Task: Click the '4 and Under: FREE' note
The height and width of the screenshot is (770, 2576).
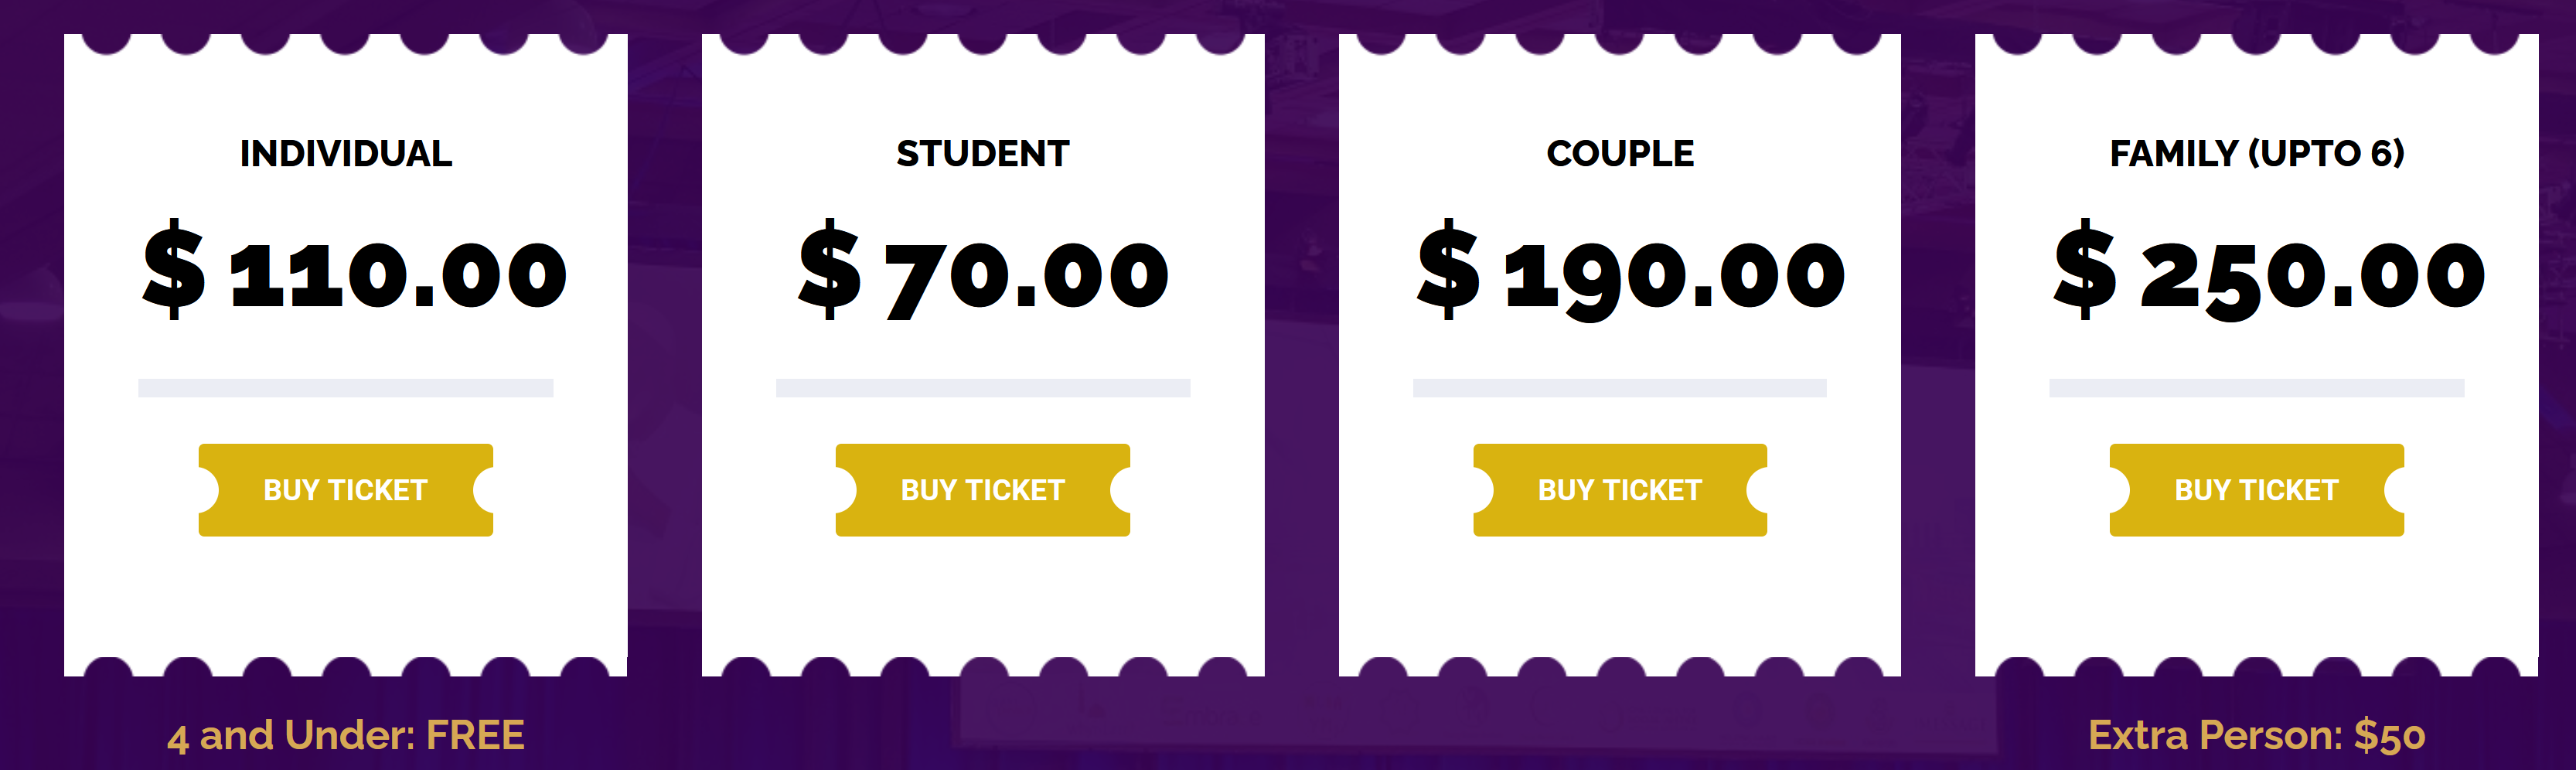Action: click(345, 736)
